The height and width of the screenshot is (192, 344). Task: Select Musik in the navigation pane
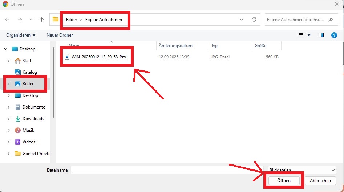(x=28, y=130)
